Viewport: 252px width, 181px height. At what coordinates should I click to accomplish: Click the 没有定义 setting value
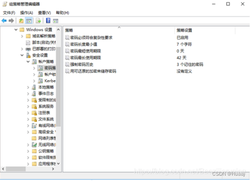click(x=184, y=71)
